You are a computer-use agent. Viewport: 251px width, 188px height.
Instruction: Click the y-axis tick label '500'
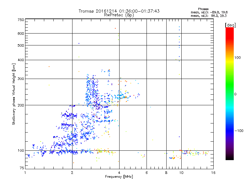click(21, 45)
